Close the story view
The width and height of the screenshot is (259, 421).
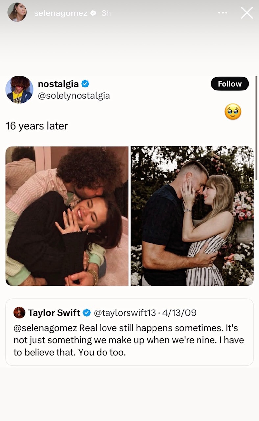pyautogui.click(x=247, y=12)
